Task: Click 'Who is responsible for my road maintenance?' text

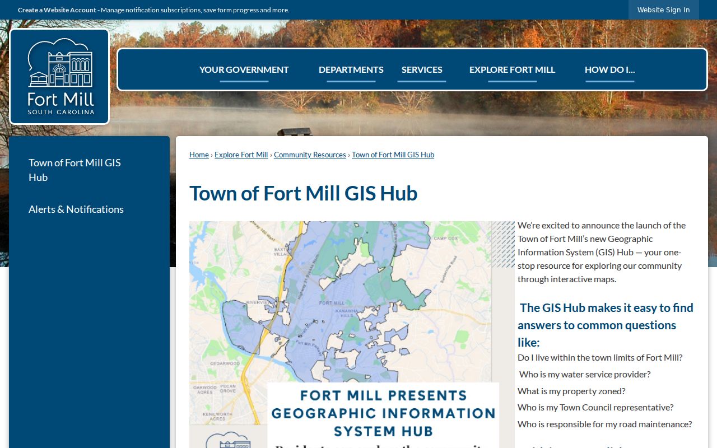Action: pos(605,424)
